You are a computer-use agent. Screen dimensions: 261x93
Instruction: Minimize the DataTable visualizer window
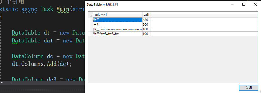click(x=232, y=5)
